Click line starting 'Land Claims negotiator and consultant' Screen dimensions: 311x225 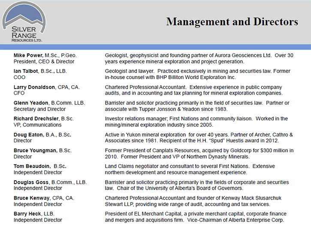click(x=190, y=166)
